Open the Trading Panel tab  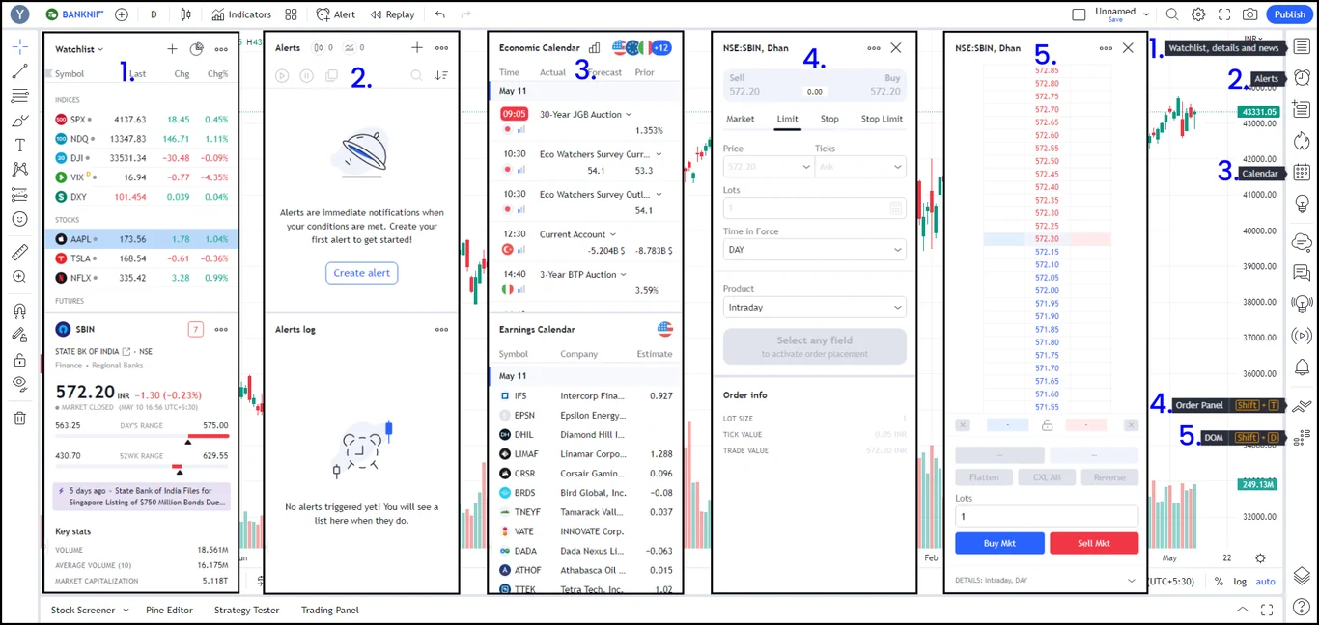pyautogui.click(x=330, y=611)
